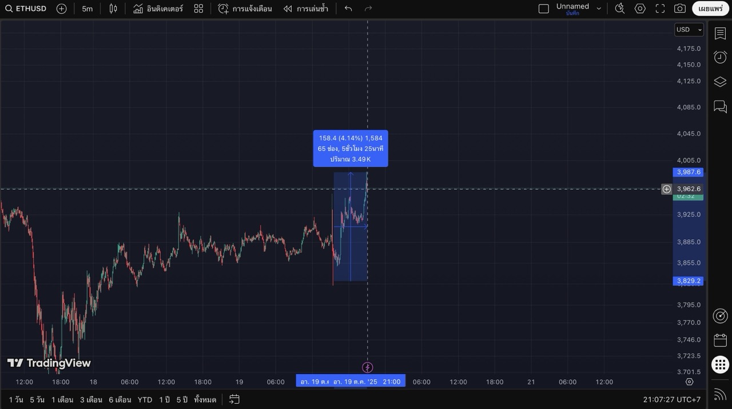Open chart settings via the hexagon icon
This screenshot has width=732, height=409.
click(640, 9)
